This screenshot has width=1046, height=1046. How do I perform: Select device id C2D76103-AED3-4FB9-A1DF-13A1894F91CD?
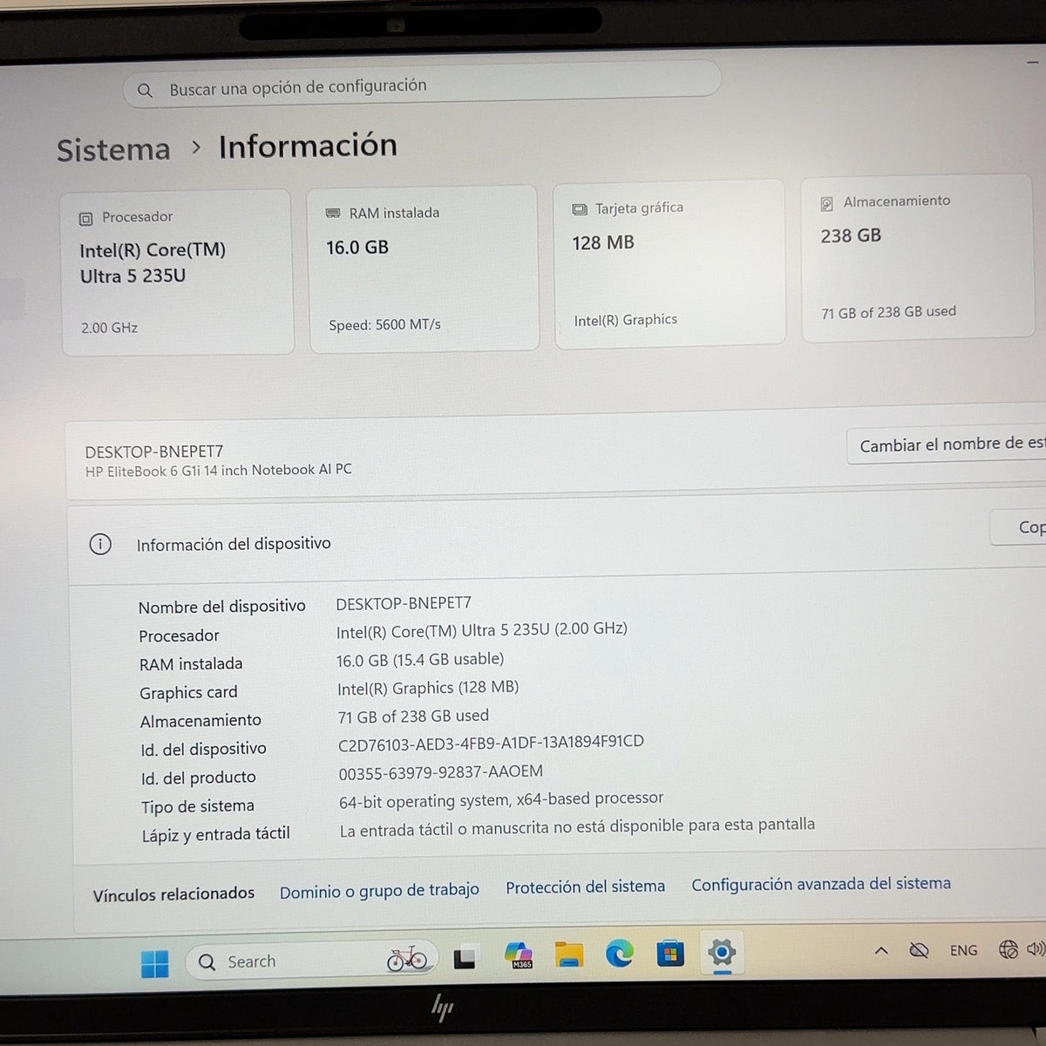491,743
